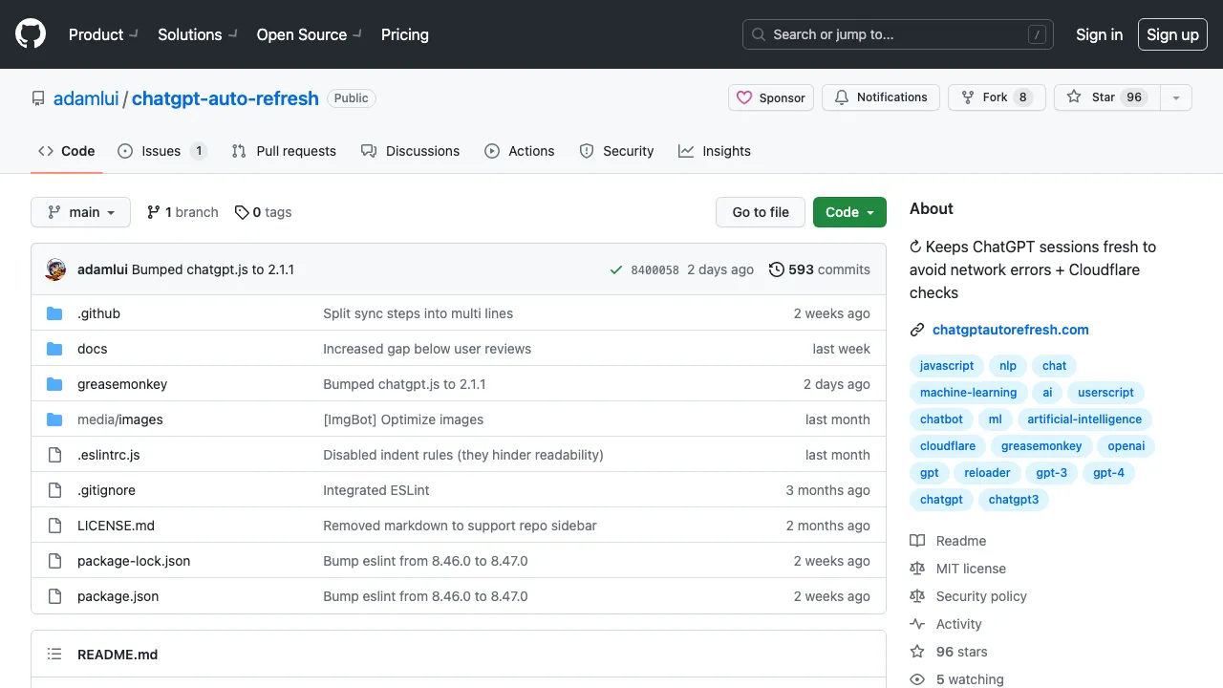
Task: Open the chatgptautorefresh.com link
Action: pos(1010,330)
